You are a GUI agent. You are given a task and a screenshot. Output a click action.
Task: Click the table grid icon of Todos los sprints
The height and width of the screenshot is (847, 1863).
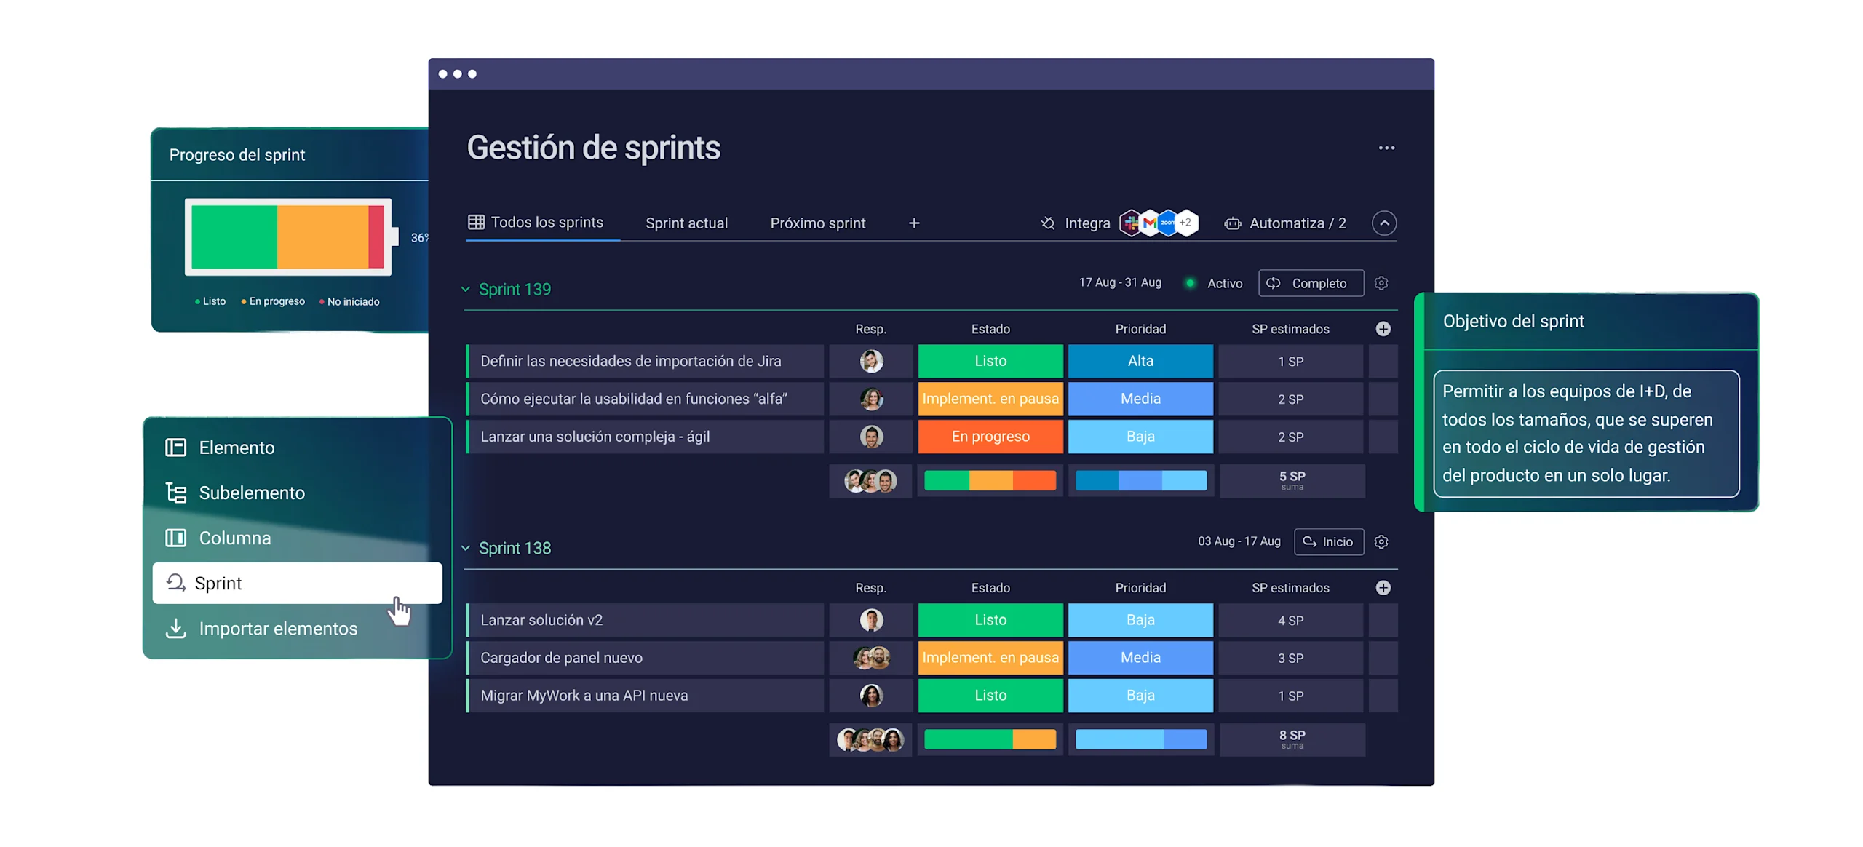[x=476, y=222]
